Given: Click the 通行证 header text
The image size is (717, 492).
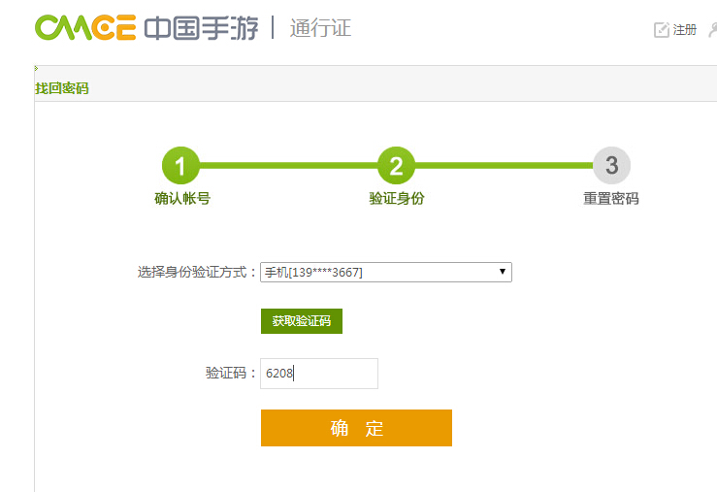Looking at the screenshot, I should pyautogui.click(x=320, y=28).
